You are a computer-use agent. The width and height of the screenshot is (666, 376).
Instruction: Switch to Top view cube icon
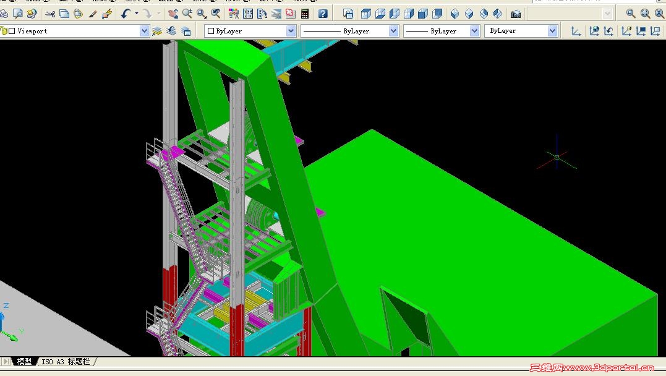(x=365, y=14)
